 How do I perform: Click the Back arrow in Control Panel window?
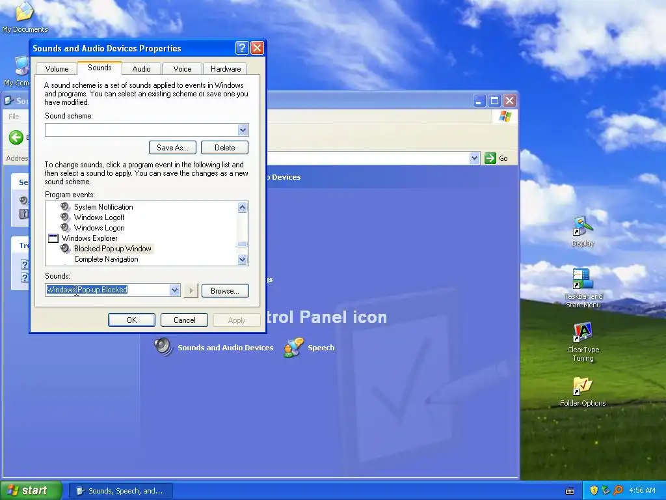pos(16,137)
